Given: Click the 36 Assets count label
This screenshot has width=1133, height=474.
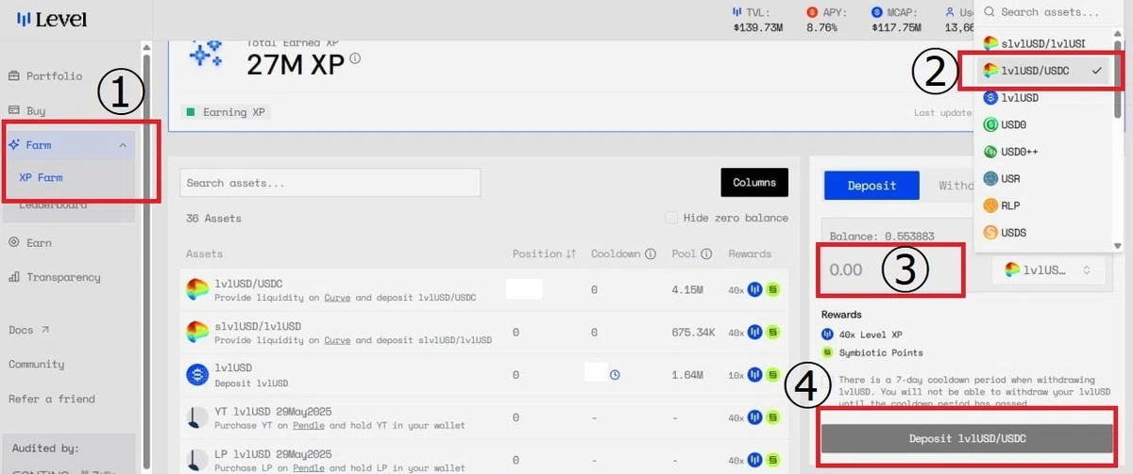Looking at the screenshot, I should pyautogui.click(x=214, y=218).
